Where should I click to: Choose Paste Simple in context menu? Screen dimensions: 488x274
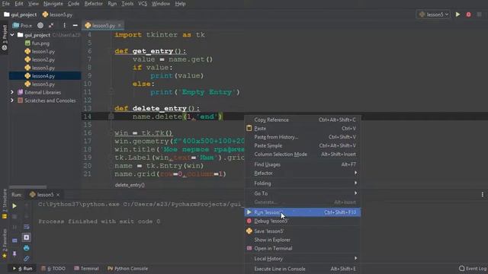[x=303, y=145]
